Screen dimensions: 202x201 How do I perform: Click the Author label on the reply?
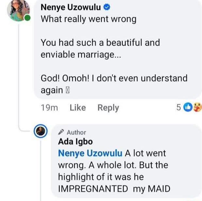pos(76,132)
